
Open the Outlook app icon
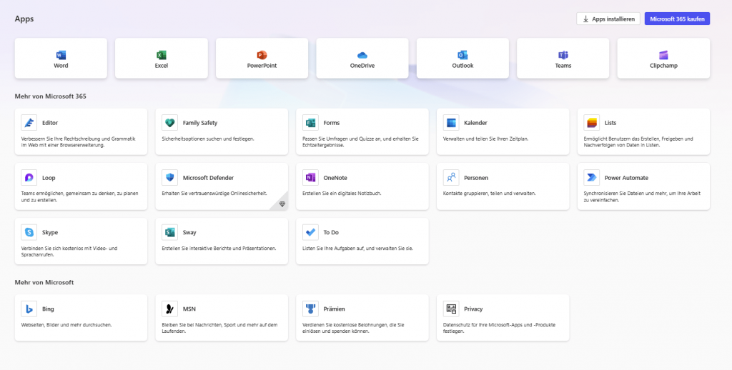point(463,55)
